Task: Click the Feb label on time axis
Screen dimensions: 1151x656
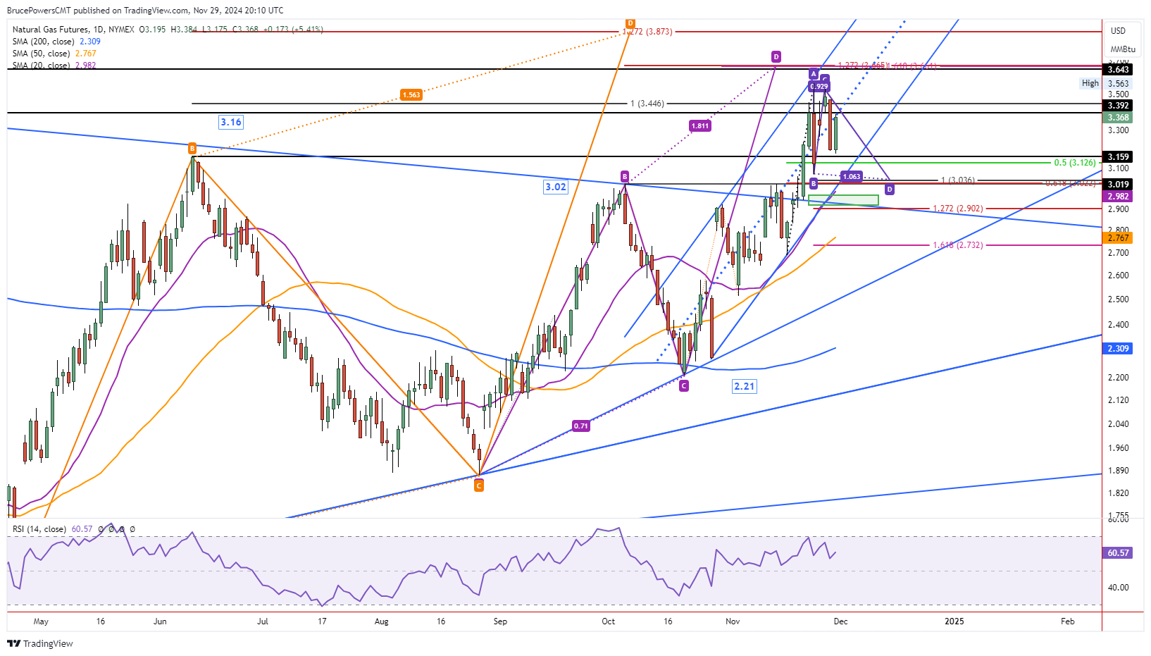Action: (1068, 621)
